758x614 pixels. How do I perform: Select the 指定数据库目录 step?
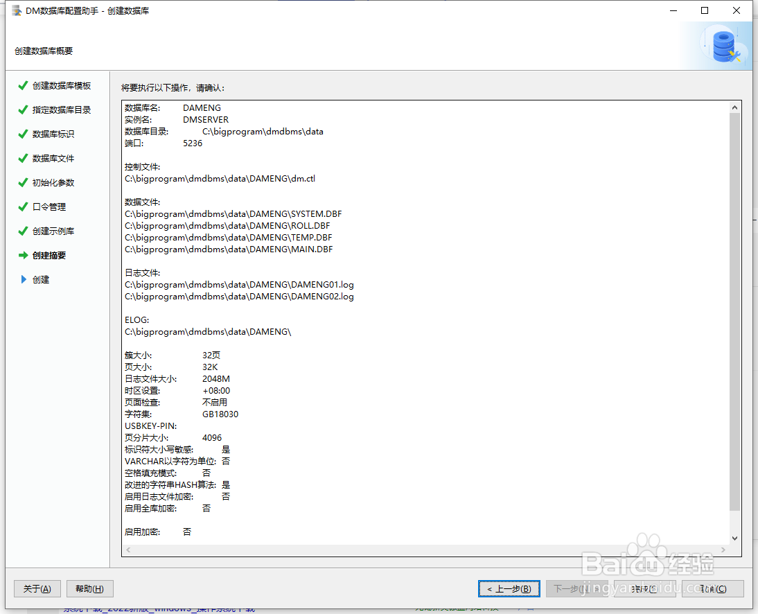tap(62, 109)
